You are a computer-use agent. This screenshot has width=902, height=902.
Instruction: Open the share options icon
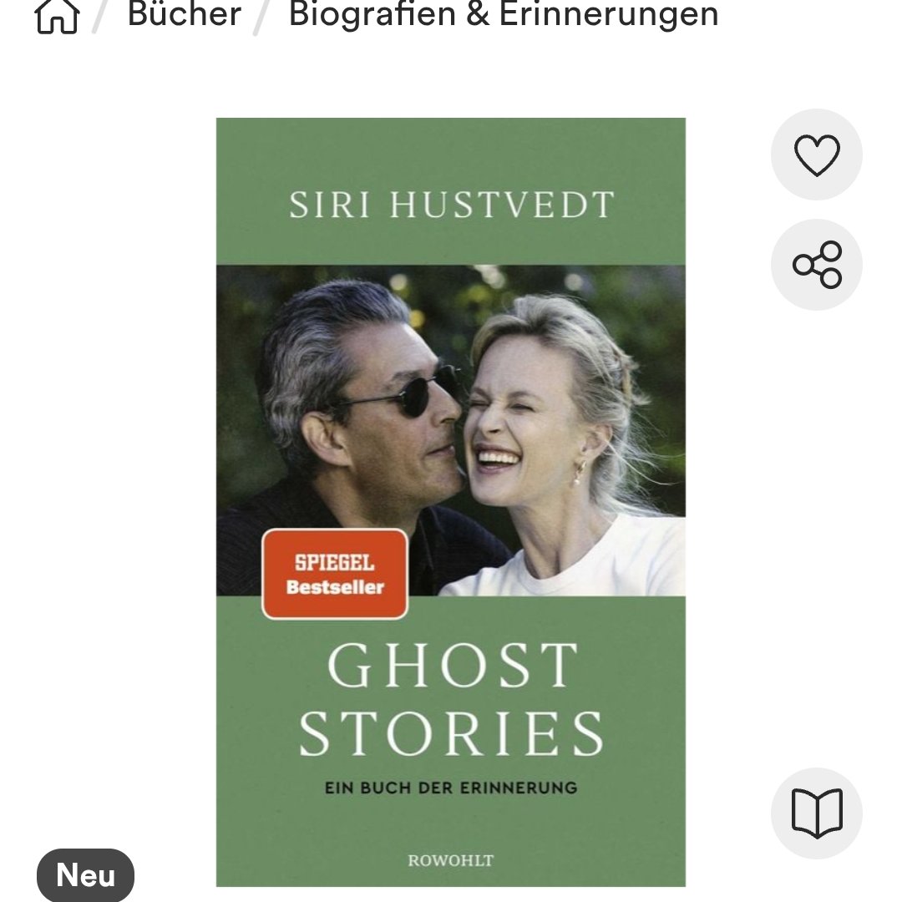click(x=816, y=265)
